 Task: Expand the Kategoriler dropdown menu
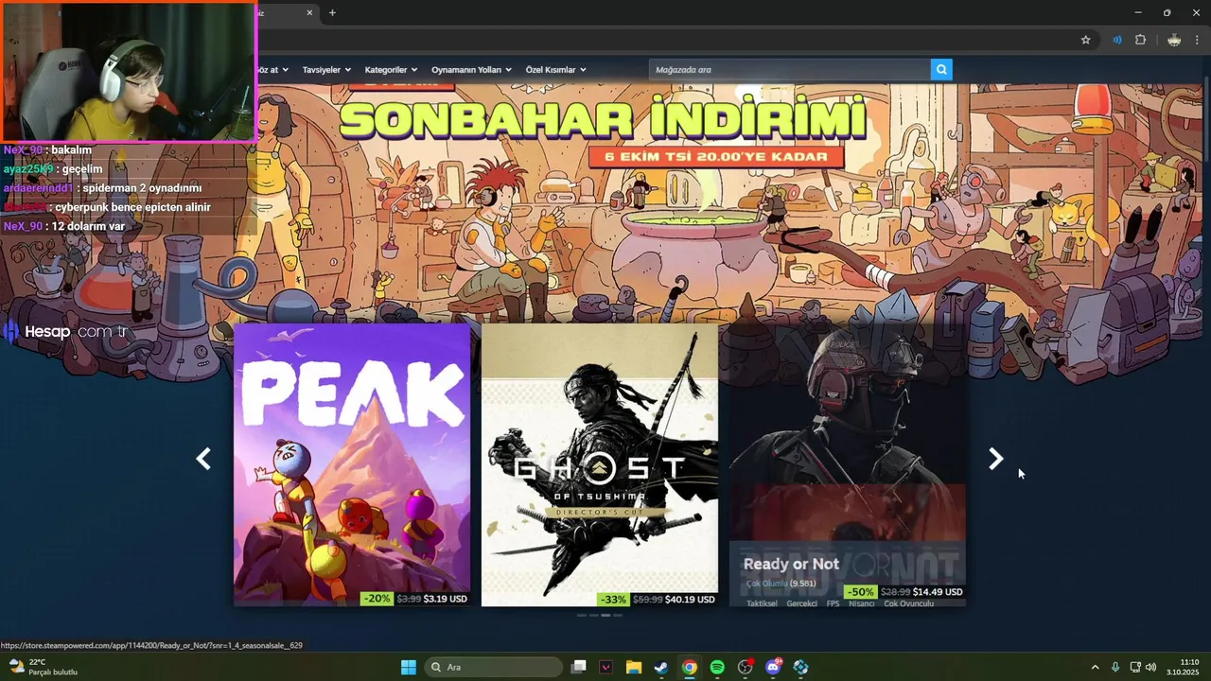point(391,70)
